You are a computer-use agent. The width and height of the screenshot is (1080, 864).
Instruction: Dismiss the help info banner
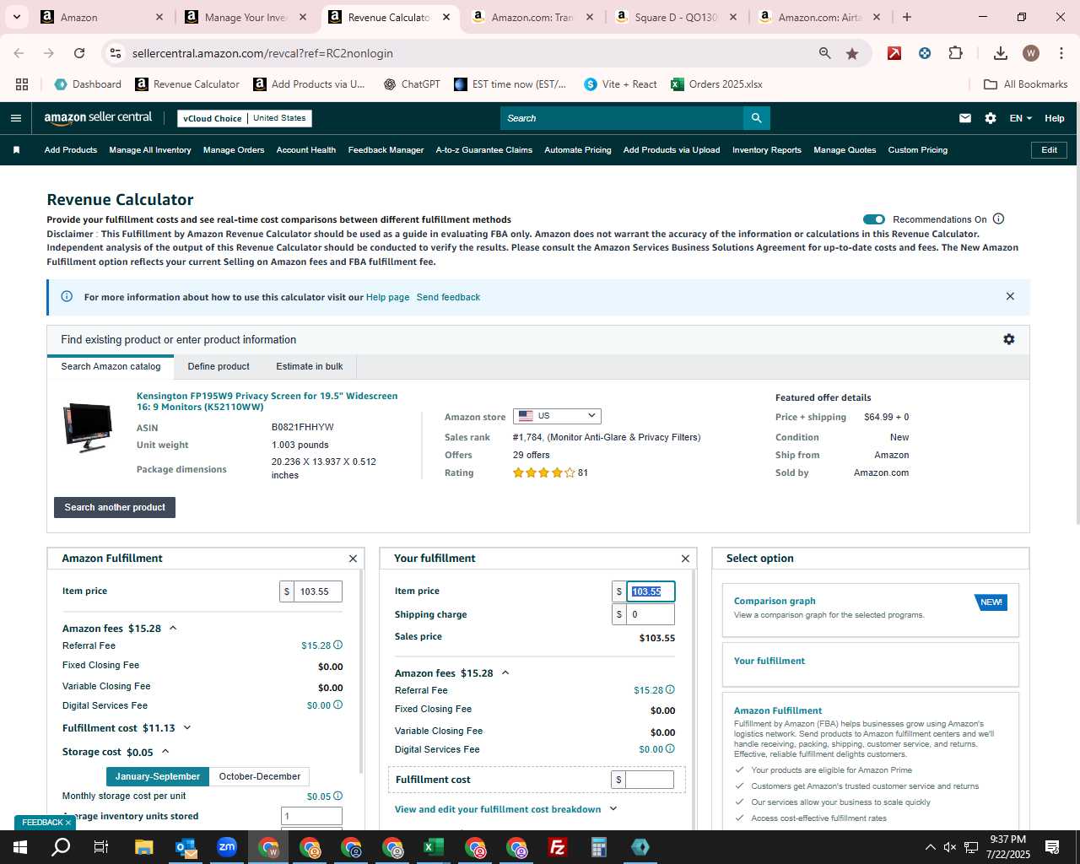tap(1010, 296)
